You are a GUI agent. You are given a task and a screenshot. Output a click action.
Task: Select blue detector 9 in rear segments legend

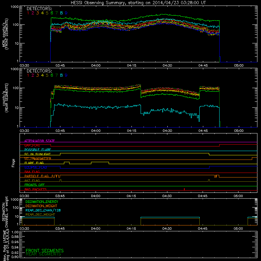click(66, 75)
